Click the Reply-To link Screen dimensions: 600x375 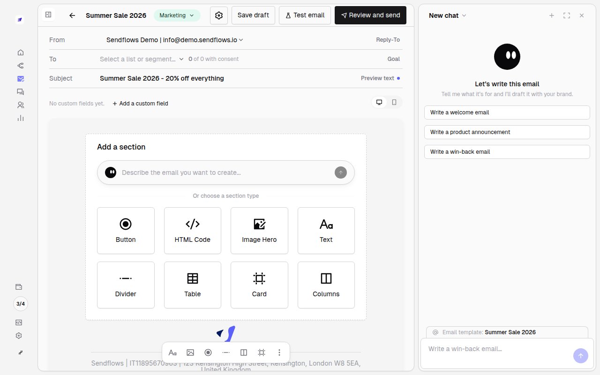coord(388,40)
